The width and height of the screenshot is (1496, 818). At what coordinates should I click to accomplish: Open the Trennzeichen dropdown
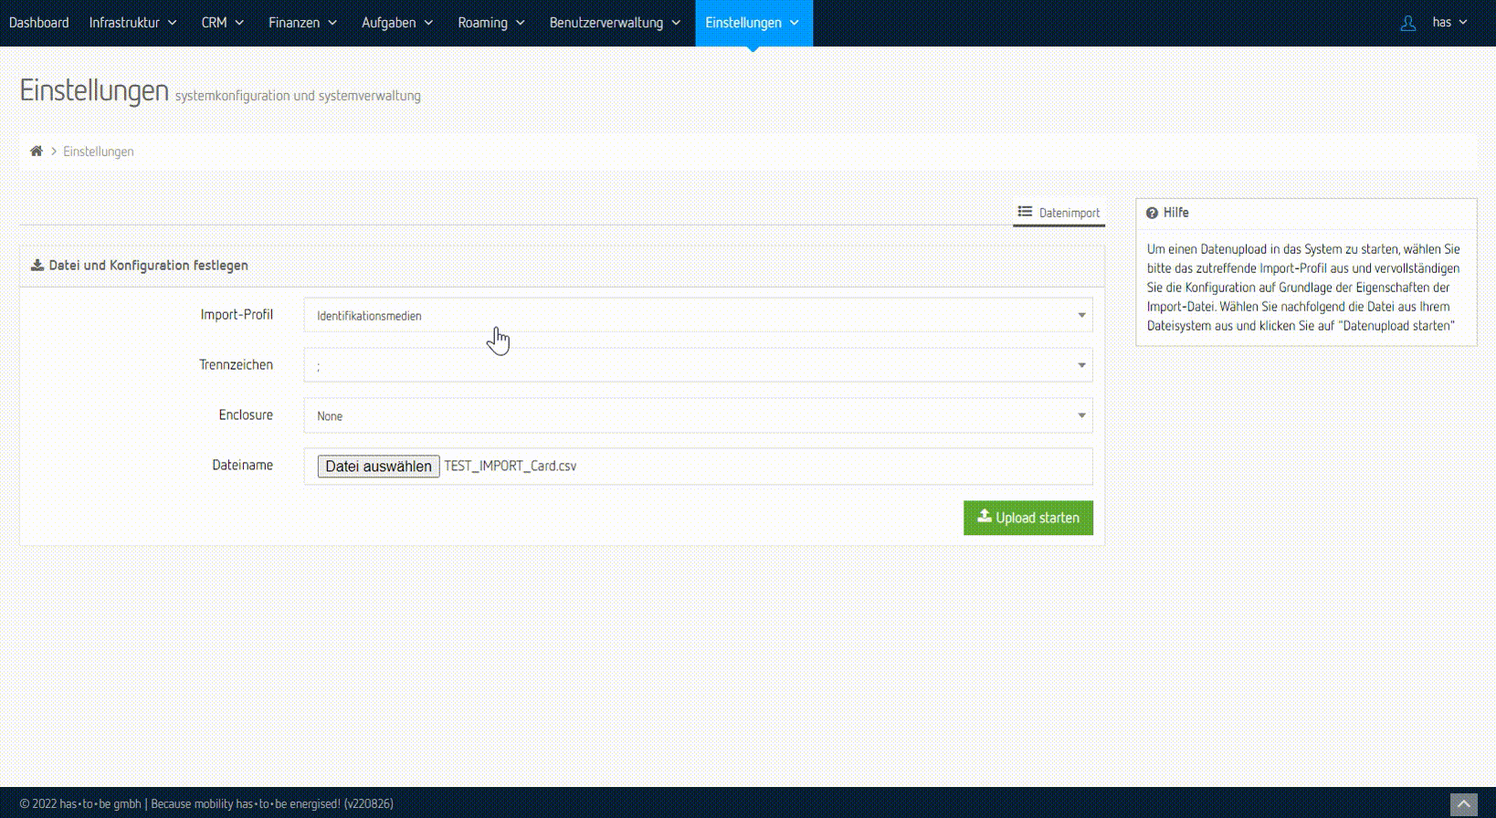click(x=698, y=365)
